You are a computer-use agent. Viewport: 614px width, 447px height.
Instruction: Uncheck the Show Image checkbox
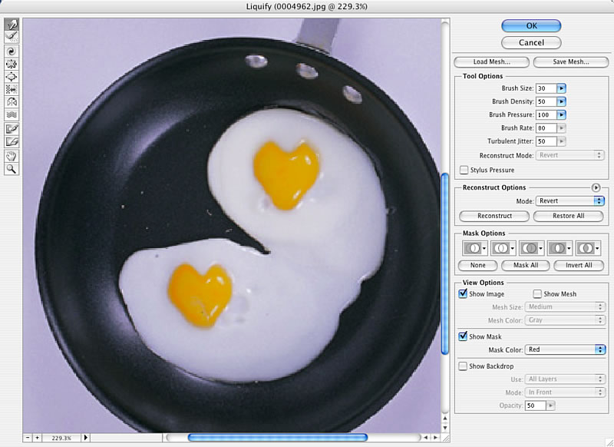(x=463, y=293)
